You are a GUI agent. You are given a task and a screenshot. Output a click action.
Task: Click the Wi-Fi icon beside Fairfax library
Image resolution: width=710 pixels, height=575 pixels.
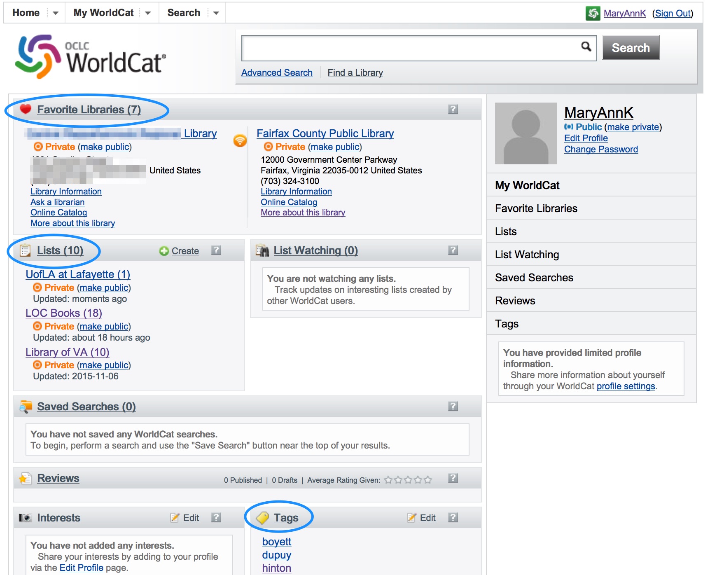pos(240,141)
